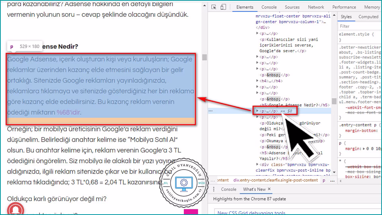Screen dimensions: 382x215
Task: Click the -webkit-font-smoothing property line
Action: pos(363,107)
